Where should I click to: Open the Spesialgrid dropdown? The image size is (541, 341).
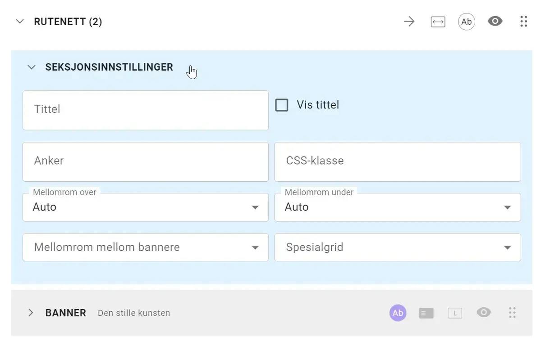pos(397,247)
